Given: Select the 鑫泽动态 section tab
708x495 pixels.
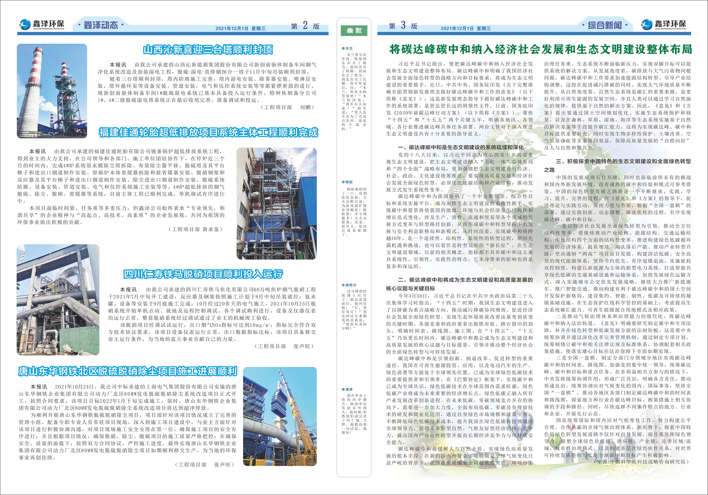Looking at the screenshot, I should pos(101,25).
